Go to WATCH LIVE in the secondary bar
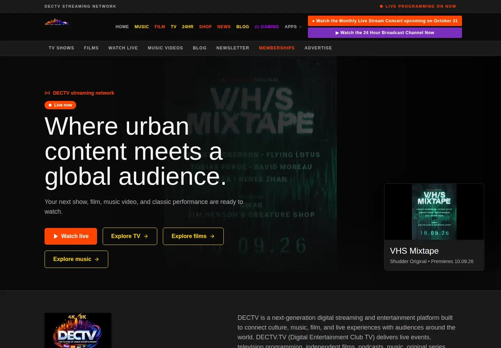This screenshot has width=501, height=348. point(123,48)
